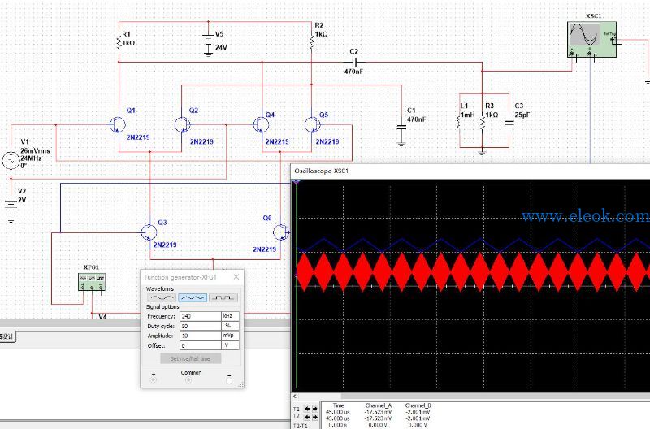Viewport: 650px width, 429px height.
Task: Select inductor L1 symbol
Action: [x=459, y=123]
